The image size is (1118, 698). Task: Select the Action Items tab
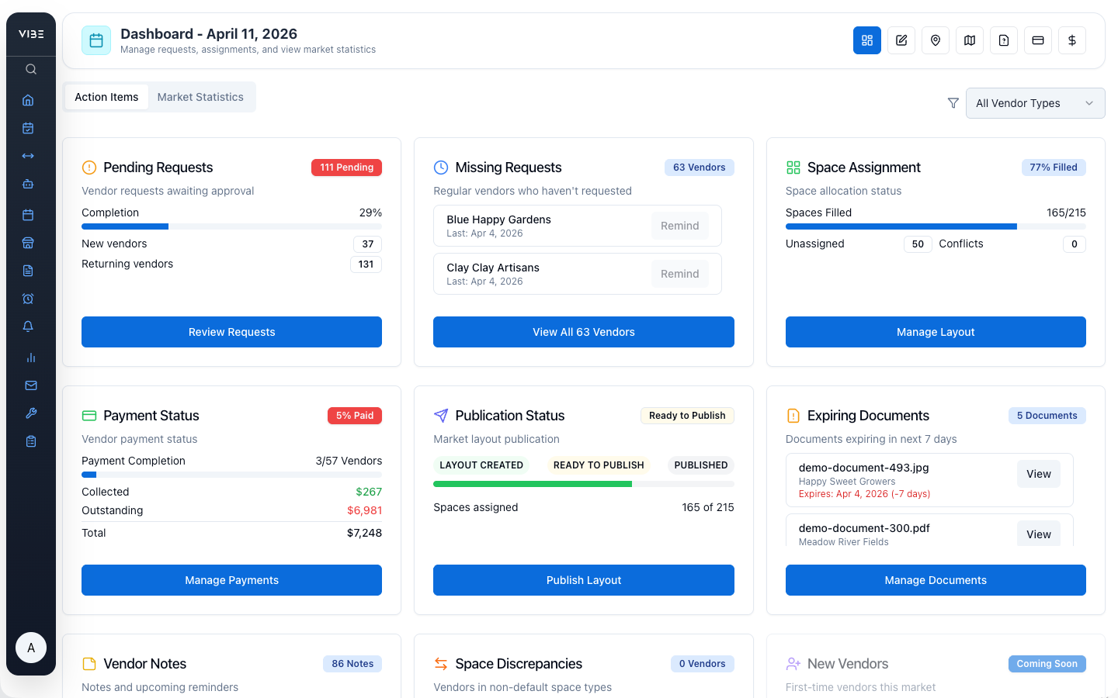(106, 96)
